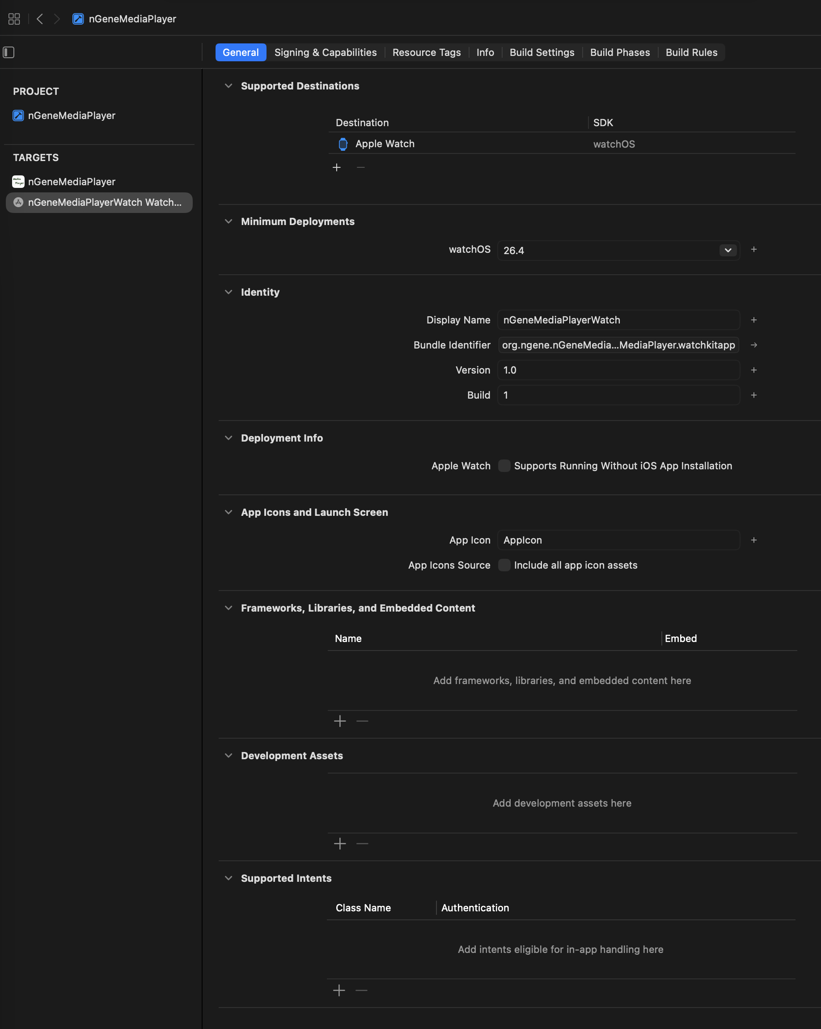The height and width of the screenshot is (1029, 821).
Task: Open the Info tab
Action: (x=485, y=52)
